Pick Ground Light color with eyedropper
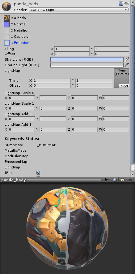The image size is (135, 274). click(127, 65)
